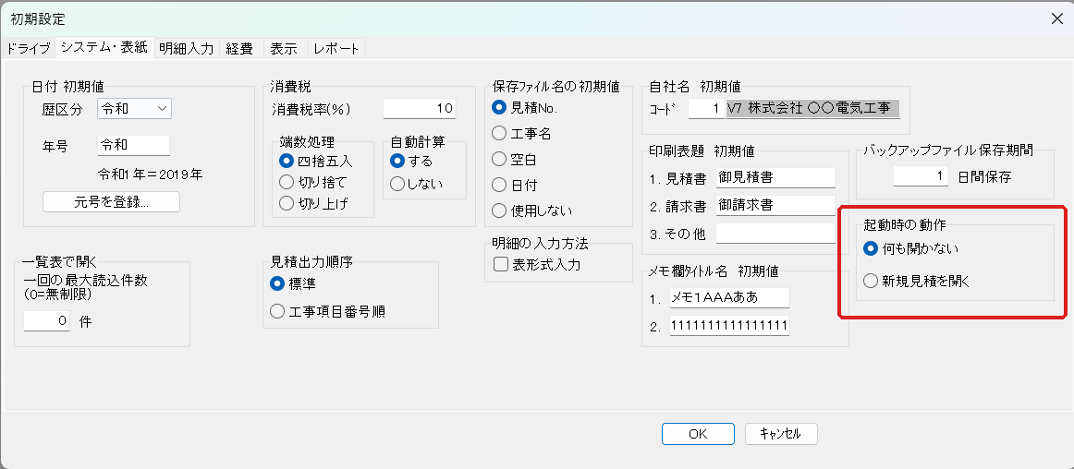Viewport: 1074px width, 469px height.
Task: Select 標準 output order
Action: (x=294, y=283)
